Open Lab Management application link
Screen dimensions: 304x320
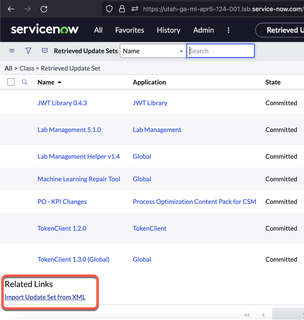[157, 130]
